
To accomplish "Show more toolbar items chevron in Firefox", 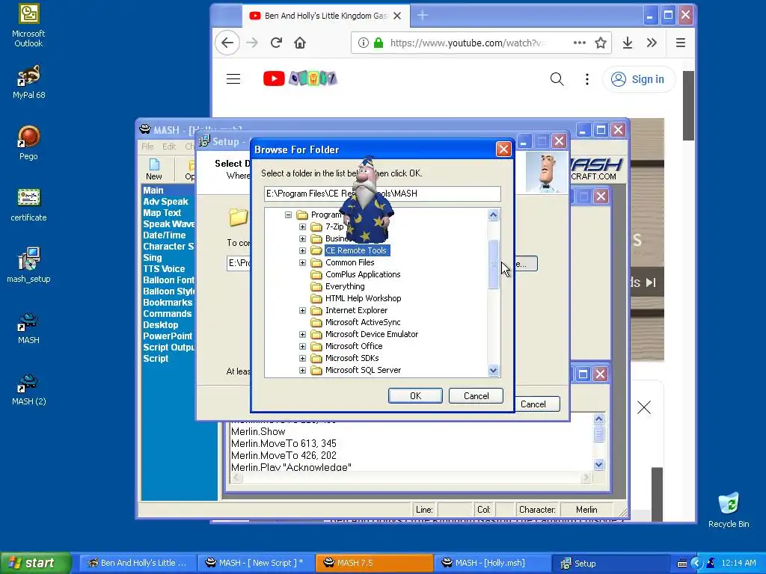I will pyautogui.click(x=652, y=43).
